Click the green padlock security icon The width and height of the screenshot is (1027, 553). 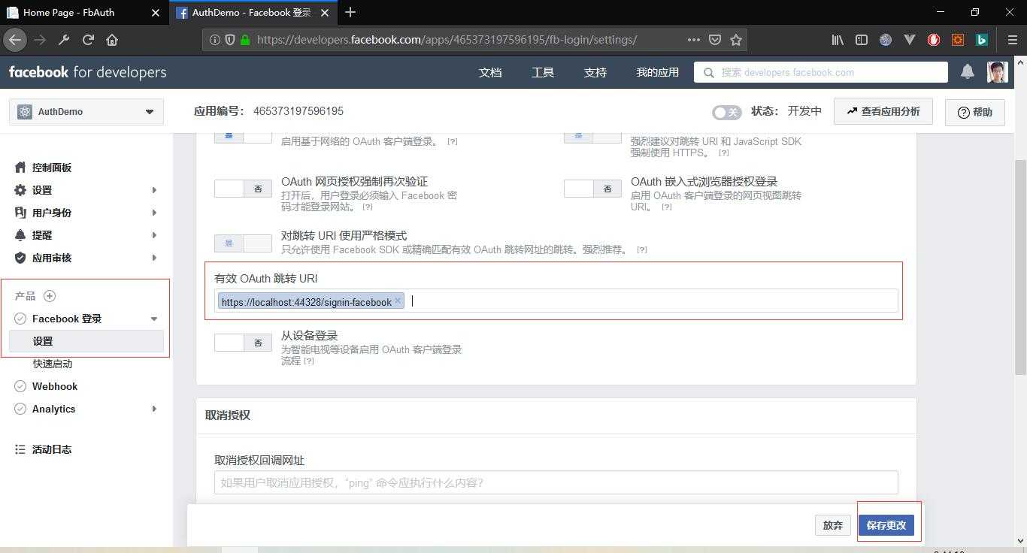tap(244, 40)
